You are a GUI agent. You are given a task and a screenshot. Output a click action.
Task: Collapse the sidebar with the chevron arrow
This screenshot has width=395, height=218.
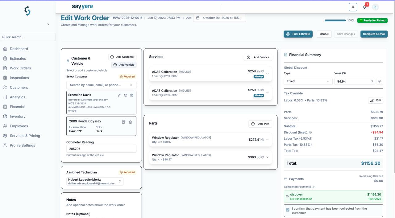tap(48, 24)
